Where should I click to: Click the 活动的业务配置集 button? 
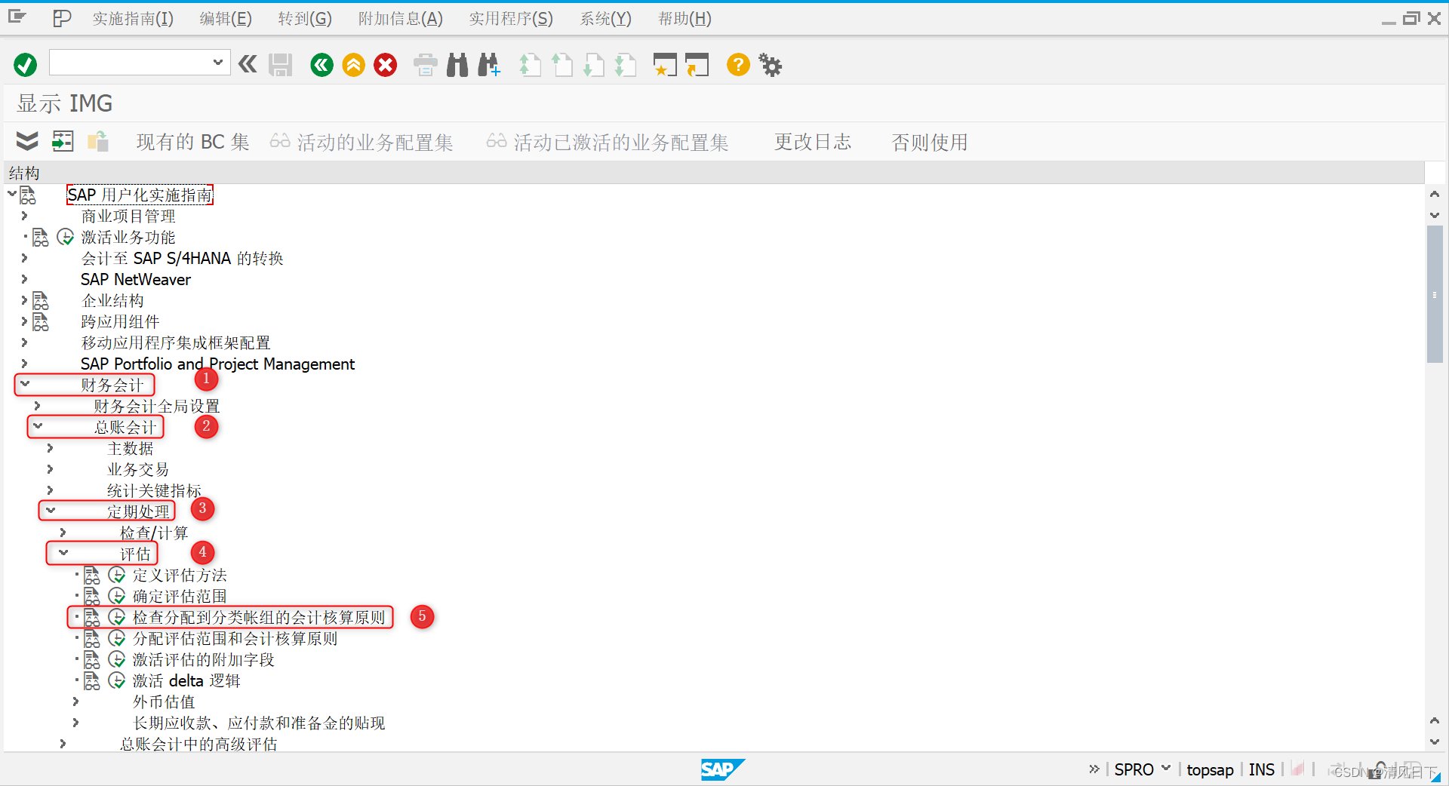361,142
